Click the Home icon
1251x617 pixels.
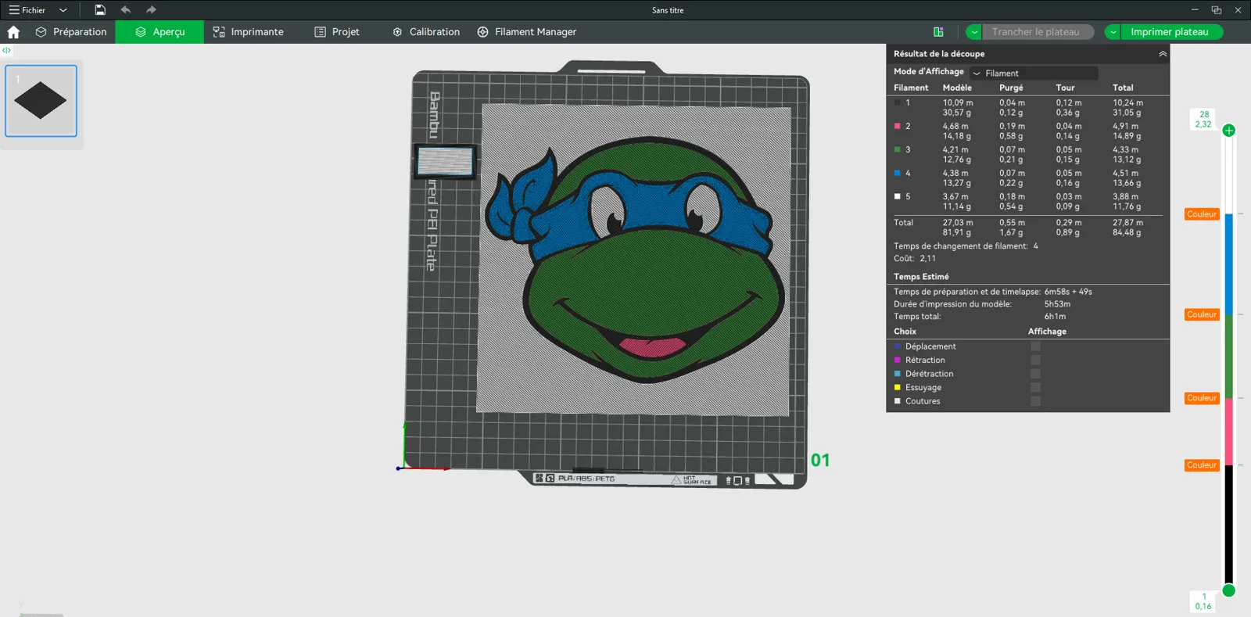click(x=13, y=32)
